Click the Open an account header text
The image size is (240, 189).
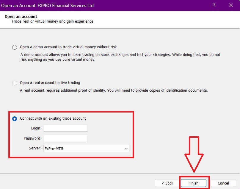(21, 16)
